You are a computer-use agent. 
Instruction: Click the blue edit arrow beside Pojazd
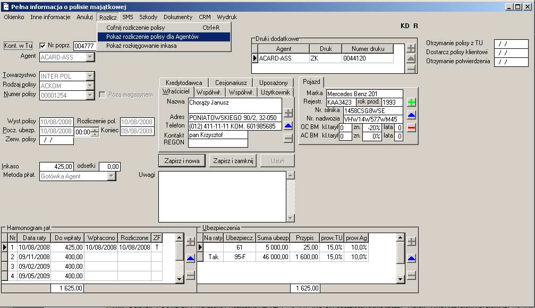(412, 115)
